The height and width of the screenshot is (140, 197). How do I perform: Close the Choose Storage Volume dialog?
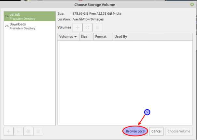pyautogui.click(x=192, y=5)
